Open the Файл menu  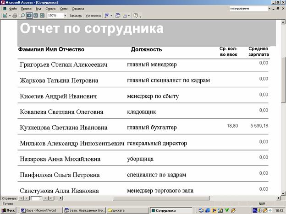pyautogui.click(x=13, y=9)
